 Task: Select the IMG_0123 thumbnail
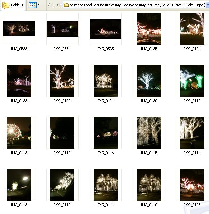point(19,81)
